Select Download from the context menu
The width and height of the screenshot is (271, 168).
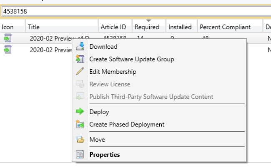(103, 47)
